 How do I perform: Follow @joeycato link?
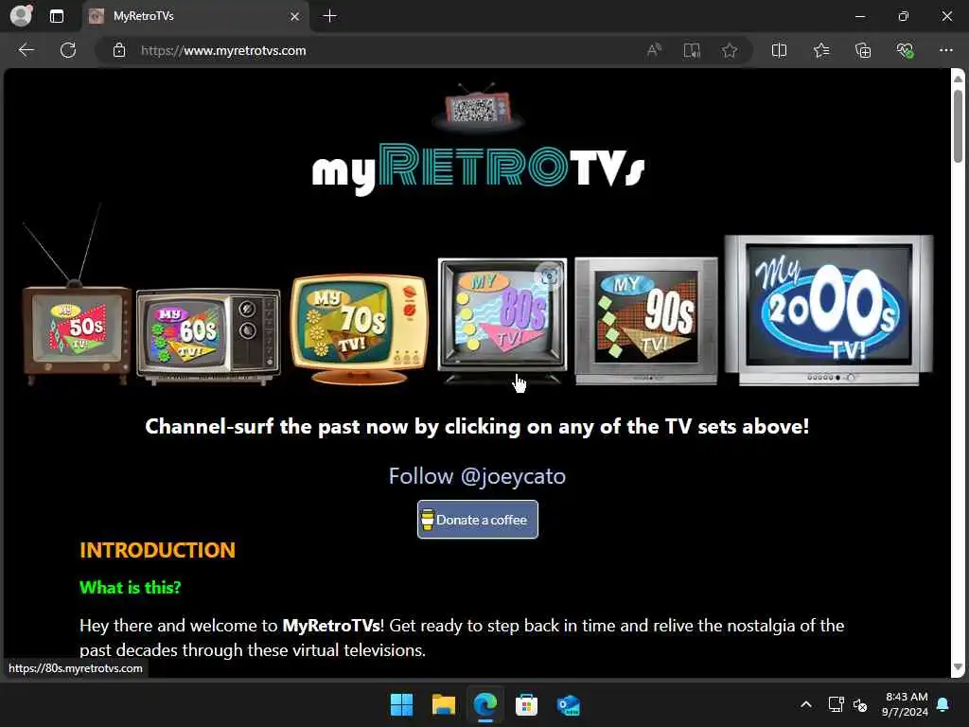(477, 476)
